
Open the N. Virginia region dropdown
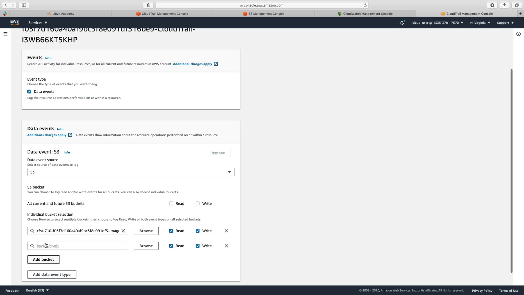click(x=480, y=23)
